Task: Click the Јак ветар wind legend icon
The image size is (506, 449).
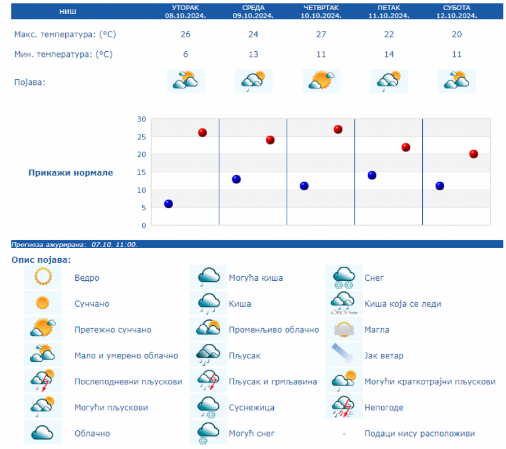Action: [x=344, y=355]
